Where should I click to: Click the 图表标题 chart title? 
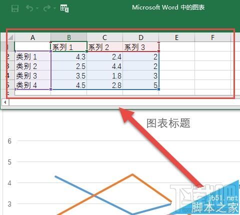click(x=168, y=123)
